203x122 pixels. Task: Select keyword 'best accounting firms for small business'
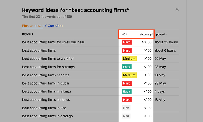pyautogui.click(x=53, y=42)
